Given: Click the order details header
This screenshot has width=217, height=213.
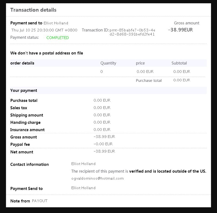Looking at the screenshot, I should [x=22, y=63].
